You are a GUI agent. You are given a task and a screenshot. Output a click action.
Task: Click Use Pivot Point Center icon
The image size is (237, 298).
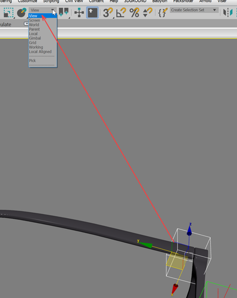(x=64, y=13)
